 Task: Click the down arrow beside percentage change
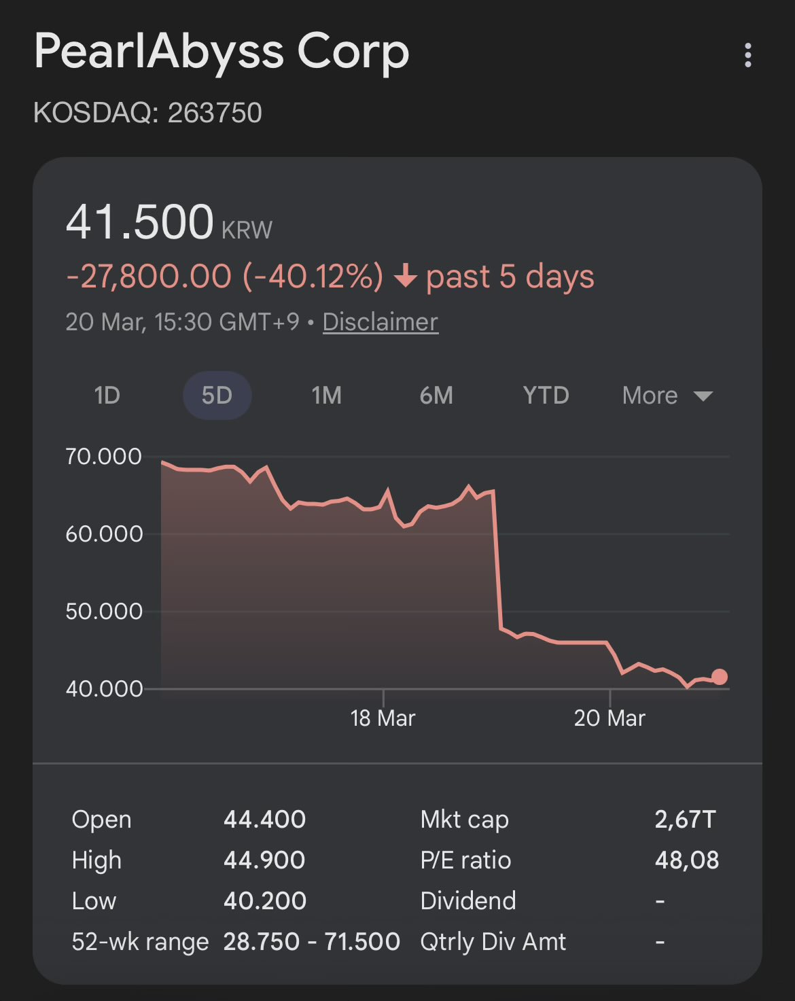406,277
